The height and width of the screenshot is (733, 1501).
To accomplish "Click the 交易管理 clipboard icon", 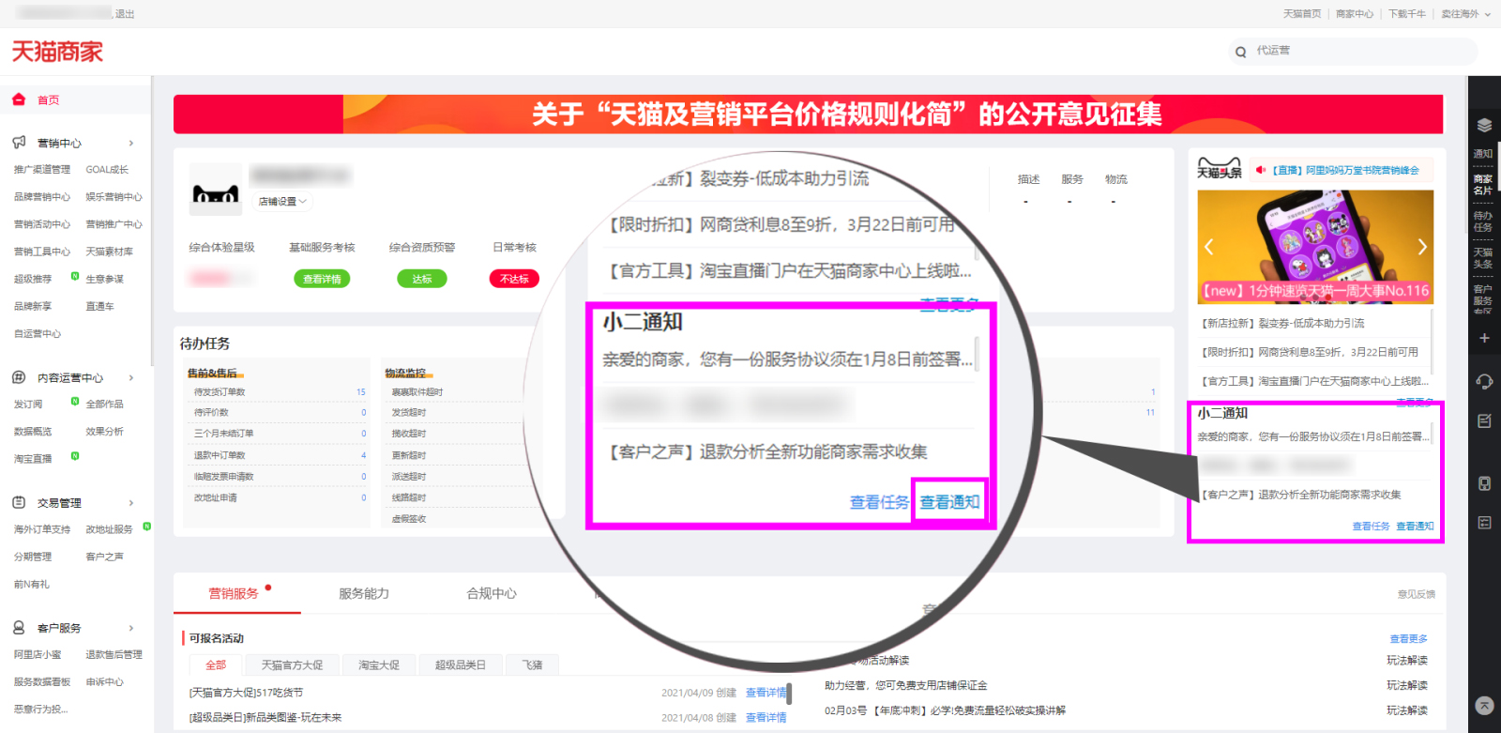I will point(19,502).
